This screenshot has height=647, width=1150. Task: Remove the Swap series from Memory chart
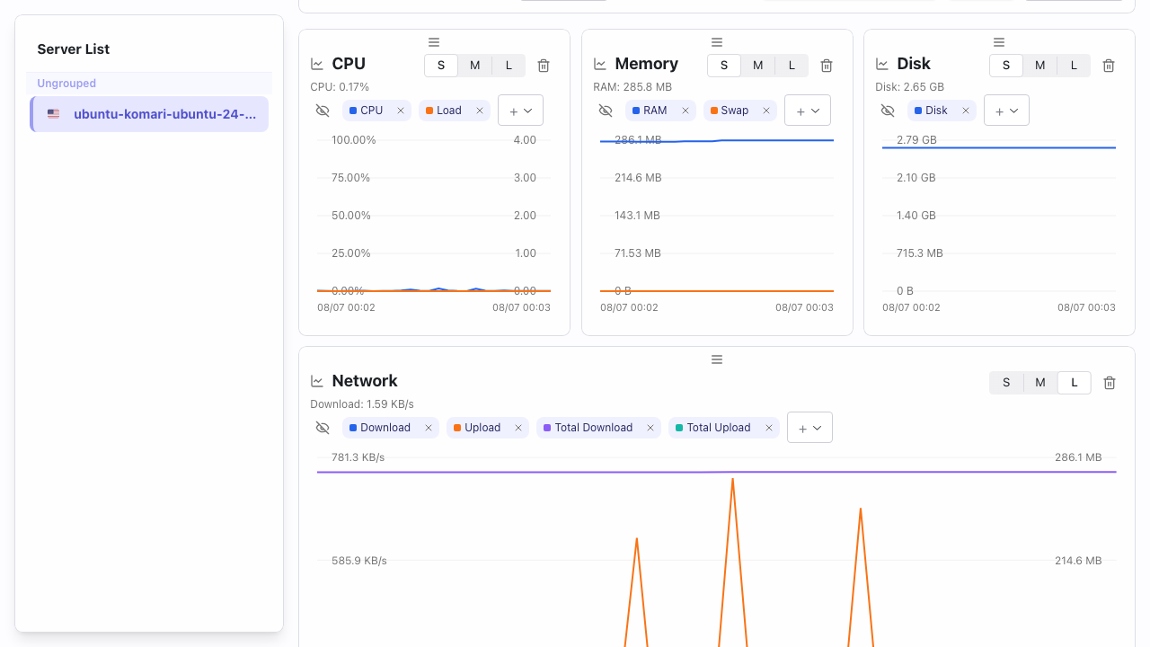pyautogui.click(x=766, y=111)
